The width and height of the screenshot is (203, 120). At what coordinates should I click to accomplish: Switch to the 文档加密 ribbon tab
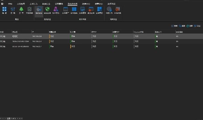(x=21, y=4)
